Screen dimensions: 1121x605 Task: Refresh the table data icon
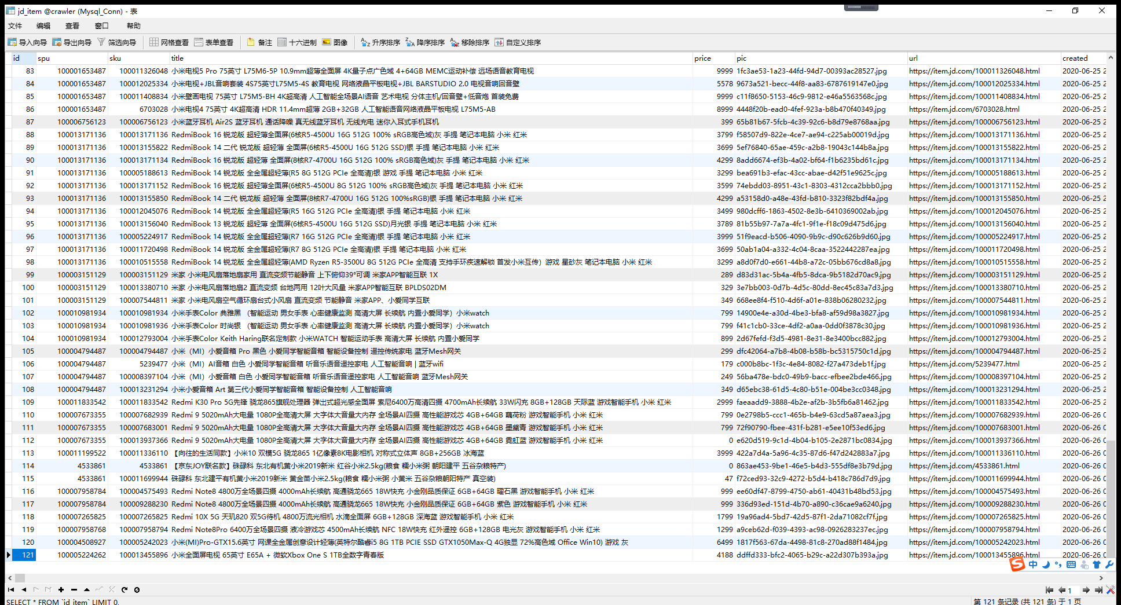[124, 589]
